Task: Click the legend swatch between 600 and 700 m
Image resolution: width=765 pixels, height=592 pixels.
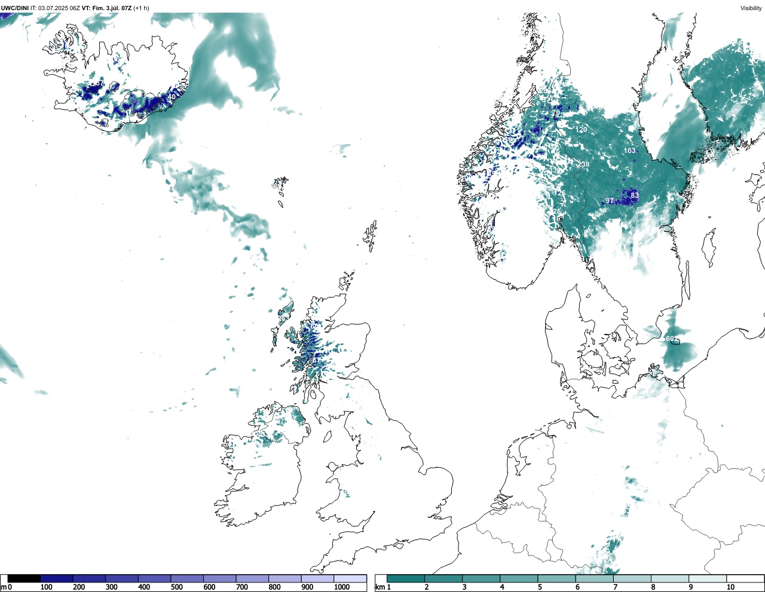Action: [219, 578]
